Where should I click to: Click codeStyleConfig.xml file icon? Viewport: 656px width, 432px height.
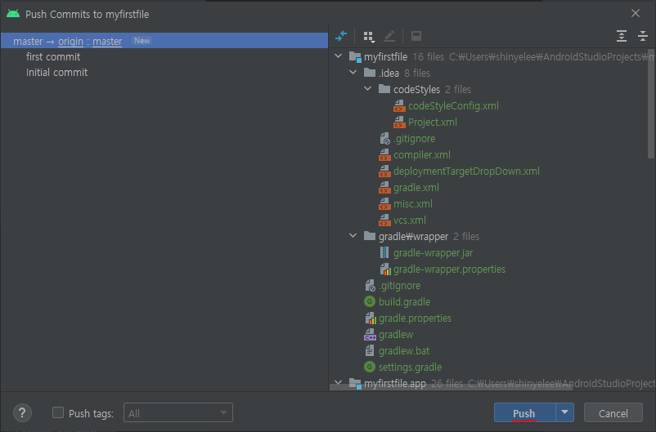point(399,106)
